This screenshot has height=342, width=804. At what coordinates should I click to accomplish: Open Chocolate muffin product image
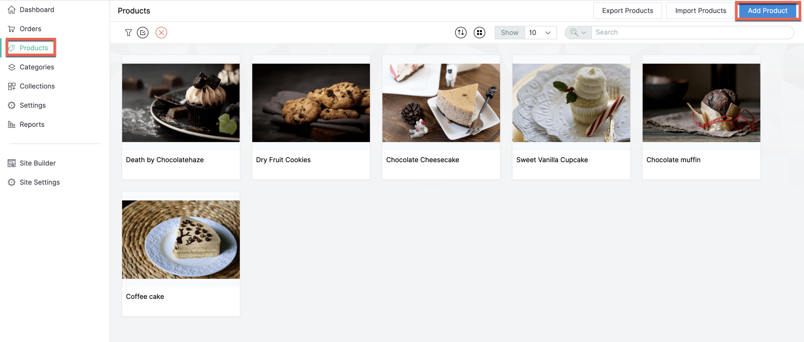pos(702,103)
